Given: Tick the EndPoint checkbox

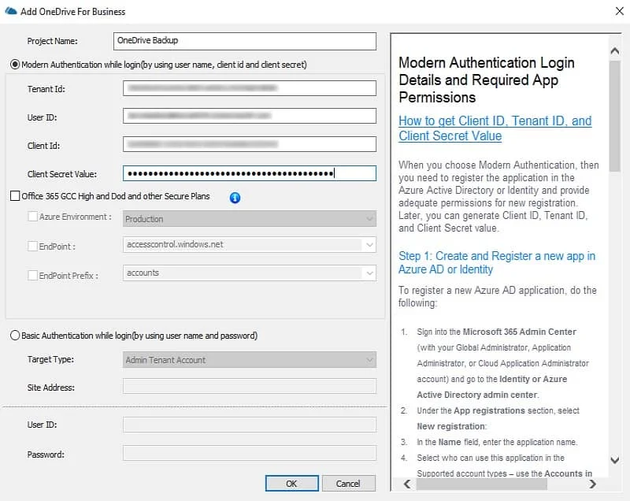Looking at the screenshot, I should pyautogui.click(x=32, y=246).
